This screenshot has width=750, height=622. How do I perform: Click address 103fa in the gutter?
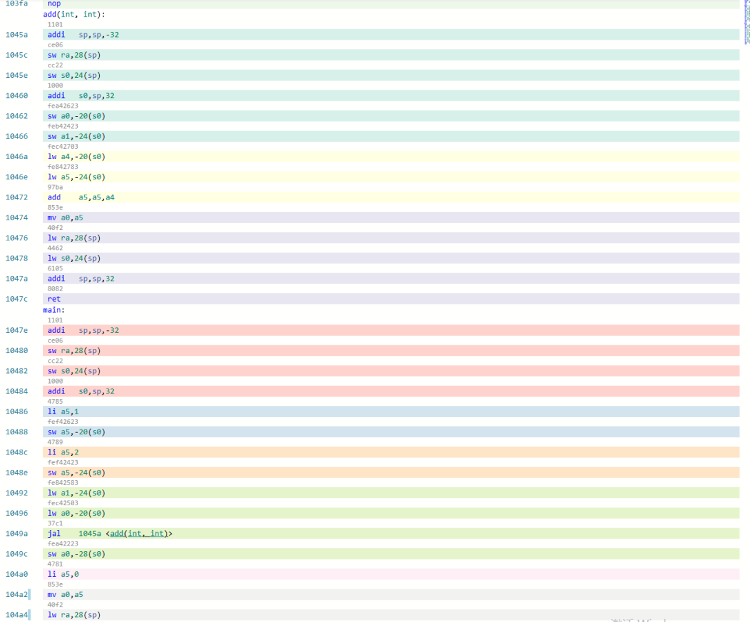[17, 4]
